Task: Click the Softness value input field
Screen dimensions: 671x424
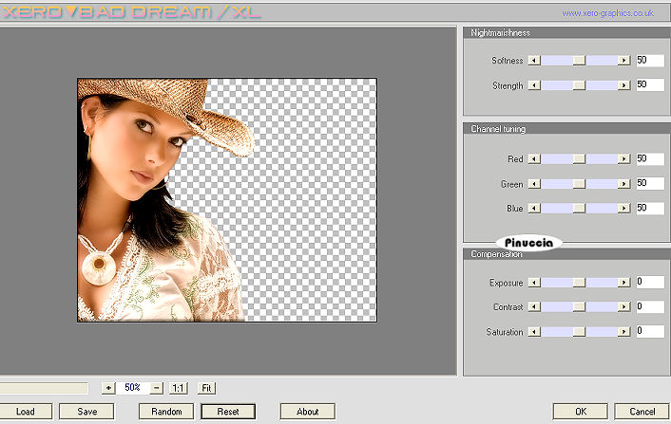Action: [649, 60]
